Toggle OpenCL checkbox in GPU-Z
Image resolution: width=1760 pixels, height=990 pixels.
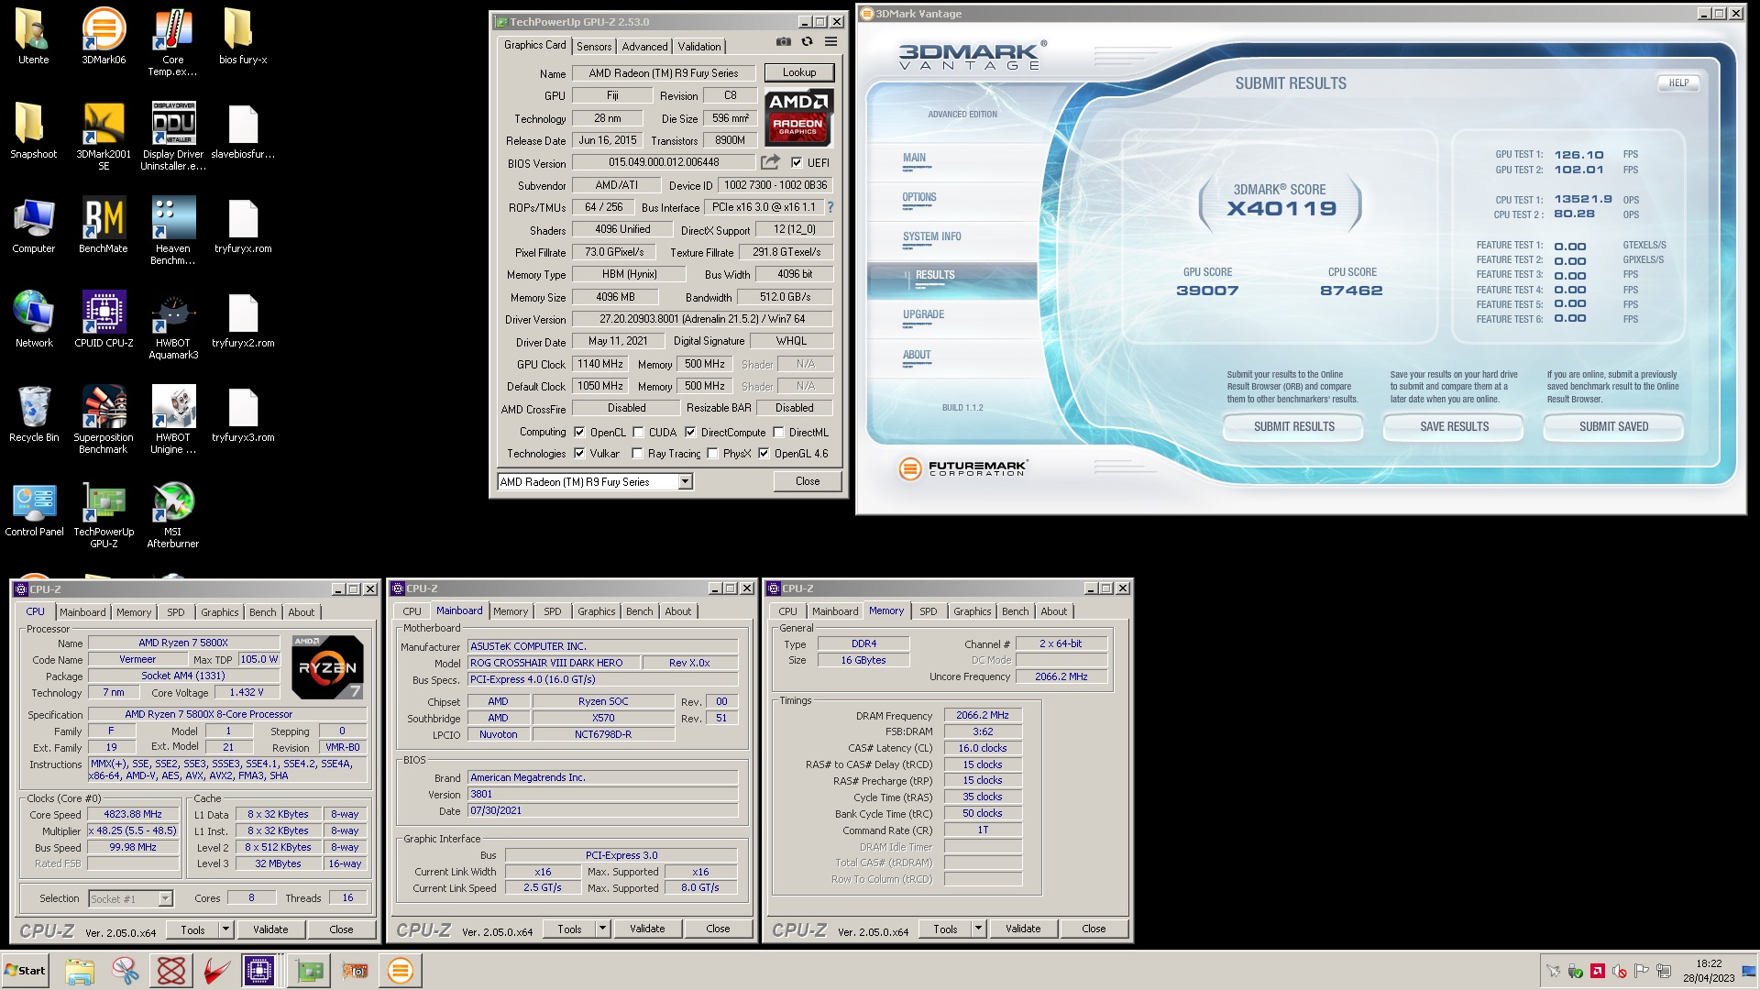(x=579, y=432)
